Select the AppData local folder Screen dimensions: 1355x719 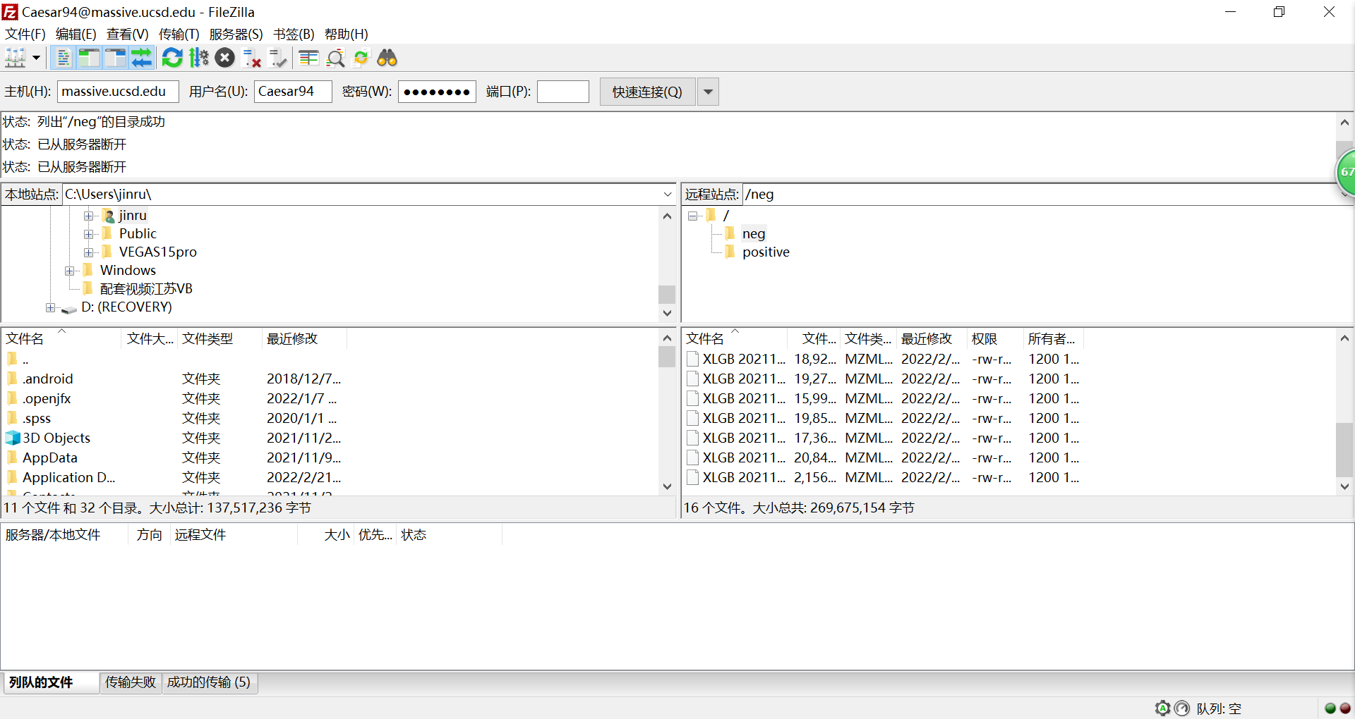[x=49, y=457]
